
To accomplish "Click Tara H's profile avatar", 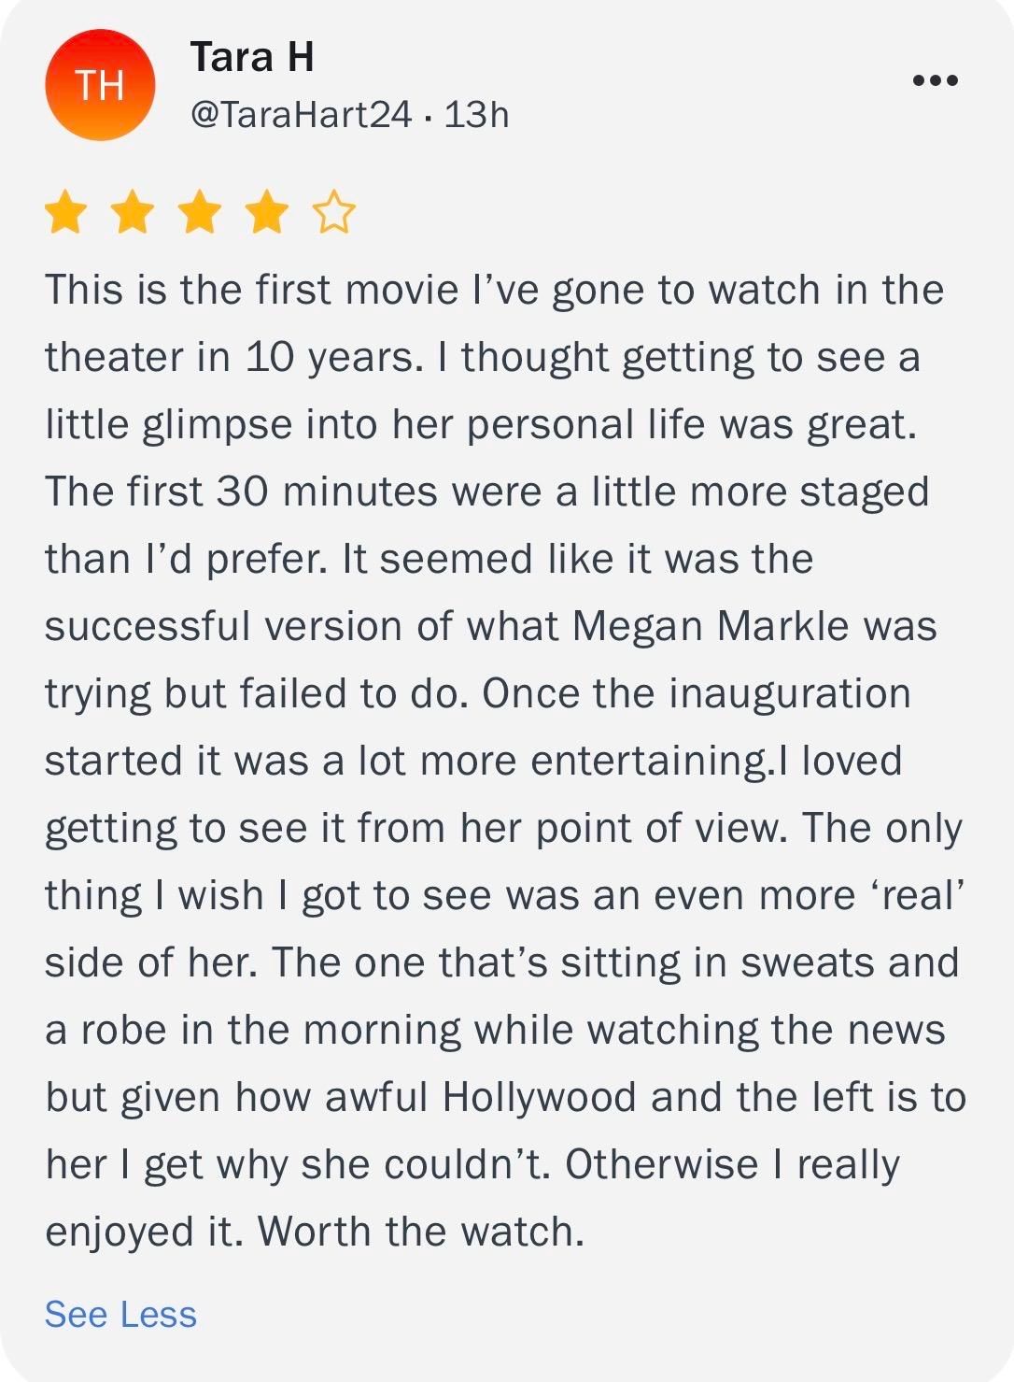I will click(x=100, y=87).
